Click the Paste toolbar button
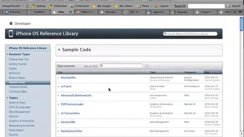This screenshot has width=244, height=137. [x=143, y=6]
